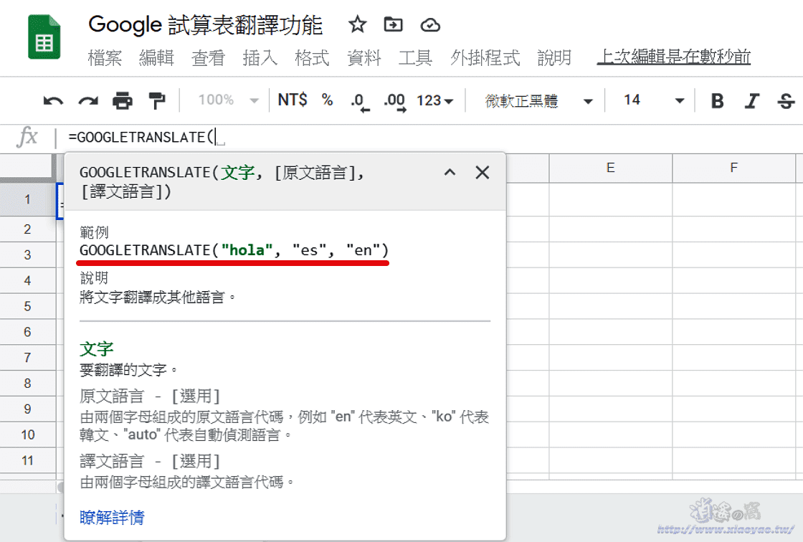Print the spreadsheet
Screen dimensions: 803x542
(123, 100)
